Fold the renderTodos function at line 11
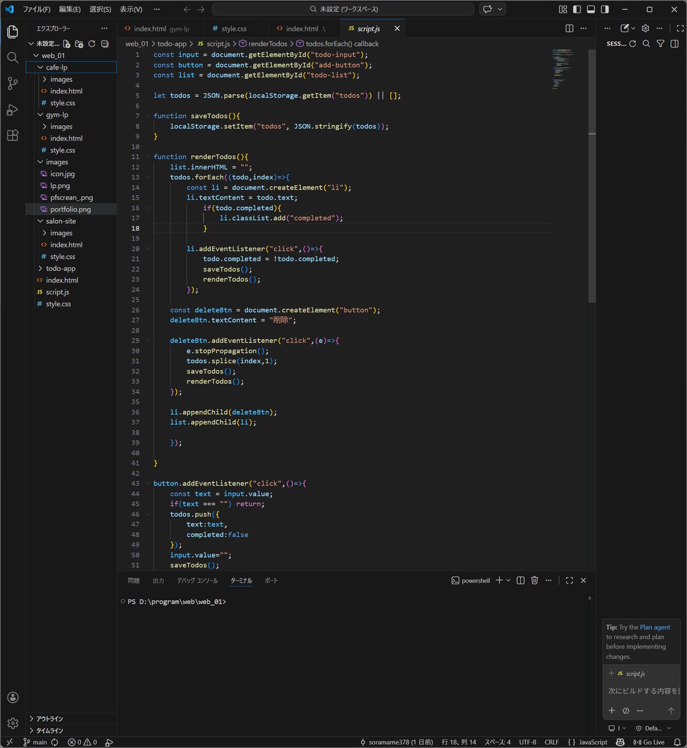The image size is (687, 748). point(148,157)
